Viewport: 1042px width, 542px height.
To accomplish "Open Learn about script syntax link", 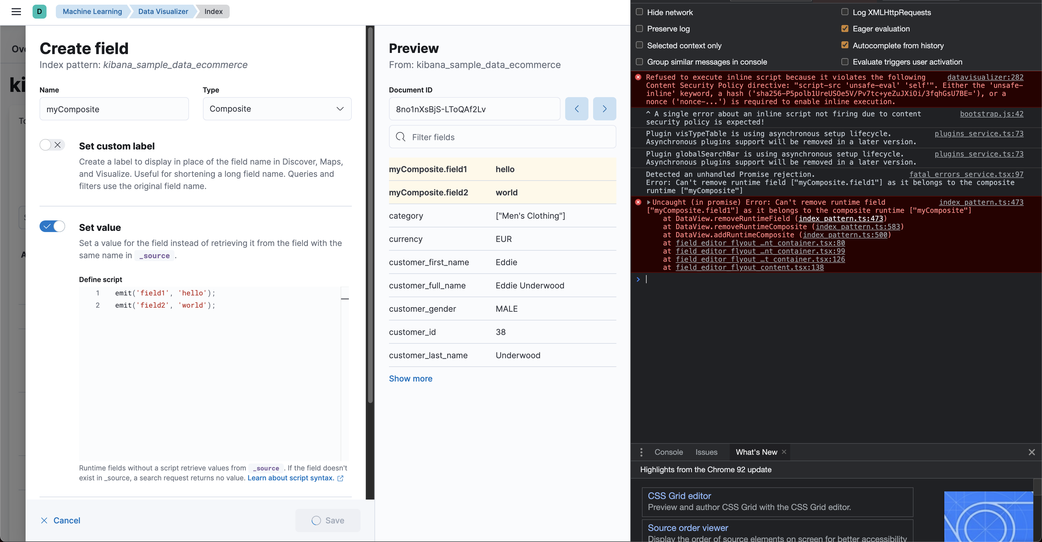I will tap(291, 478).
